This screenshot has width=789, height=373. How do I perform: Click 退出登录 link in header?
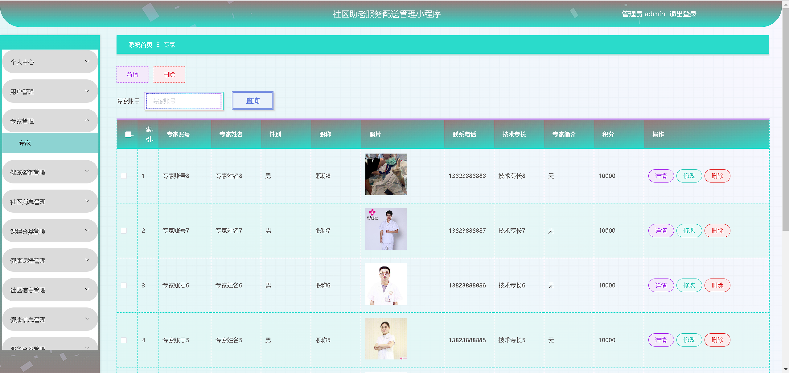coord(683,14)
